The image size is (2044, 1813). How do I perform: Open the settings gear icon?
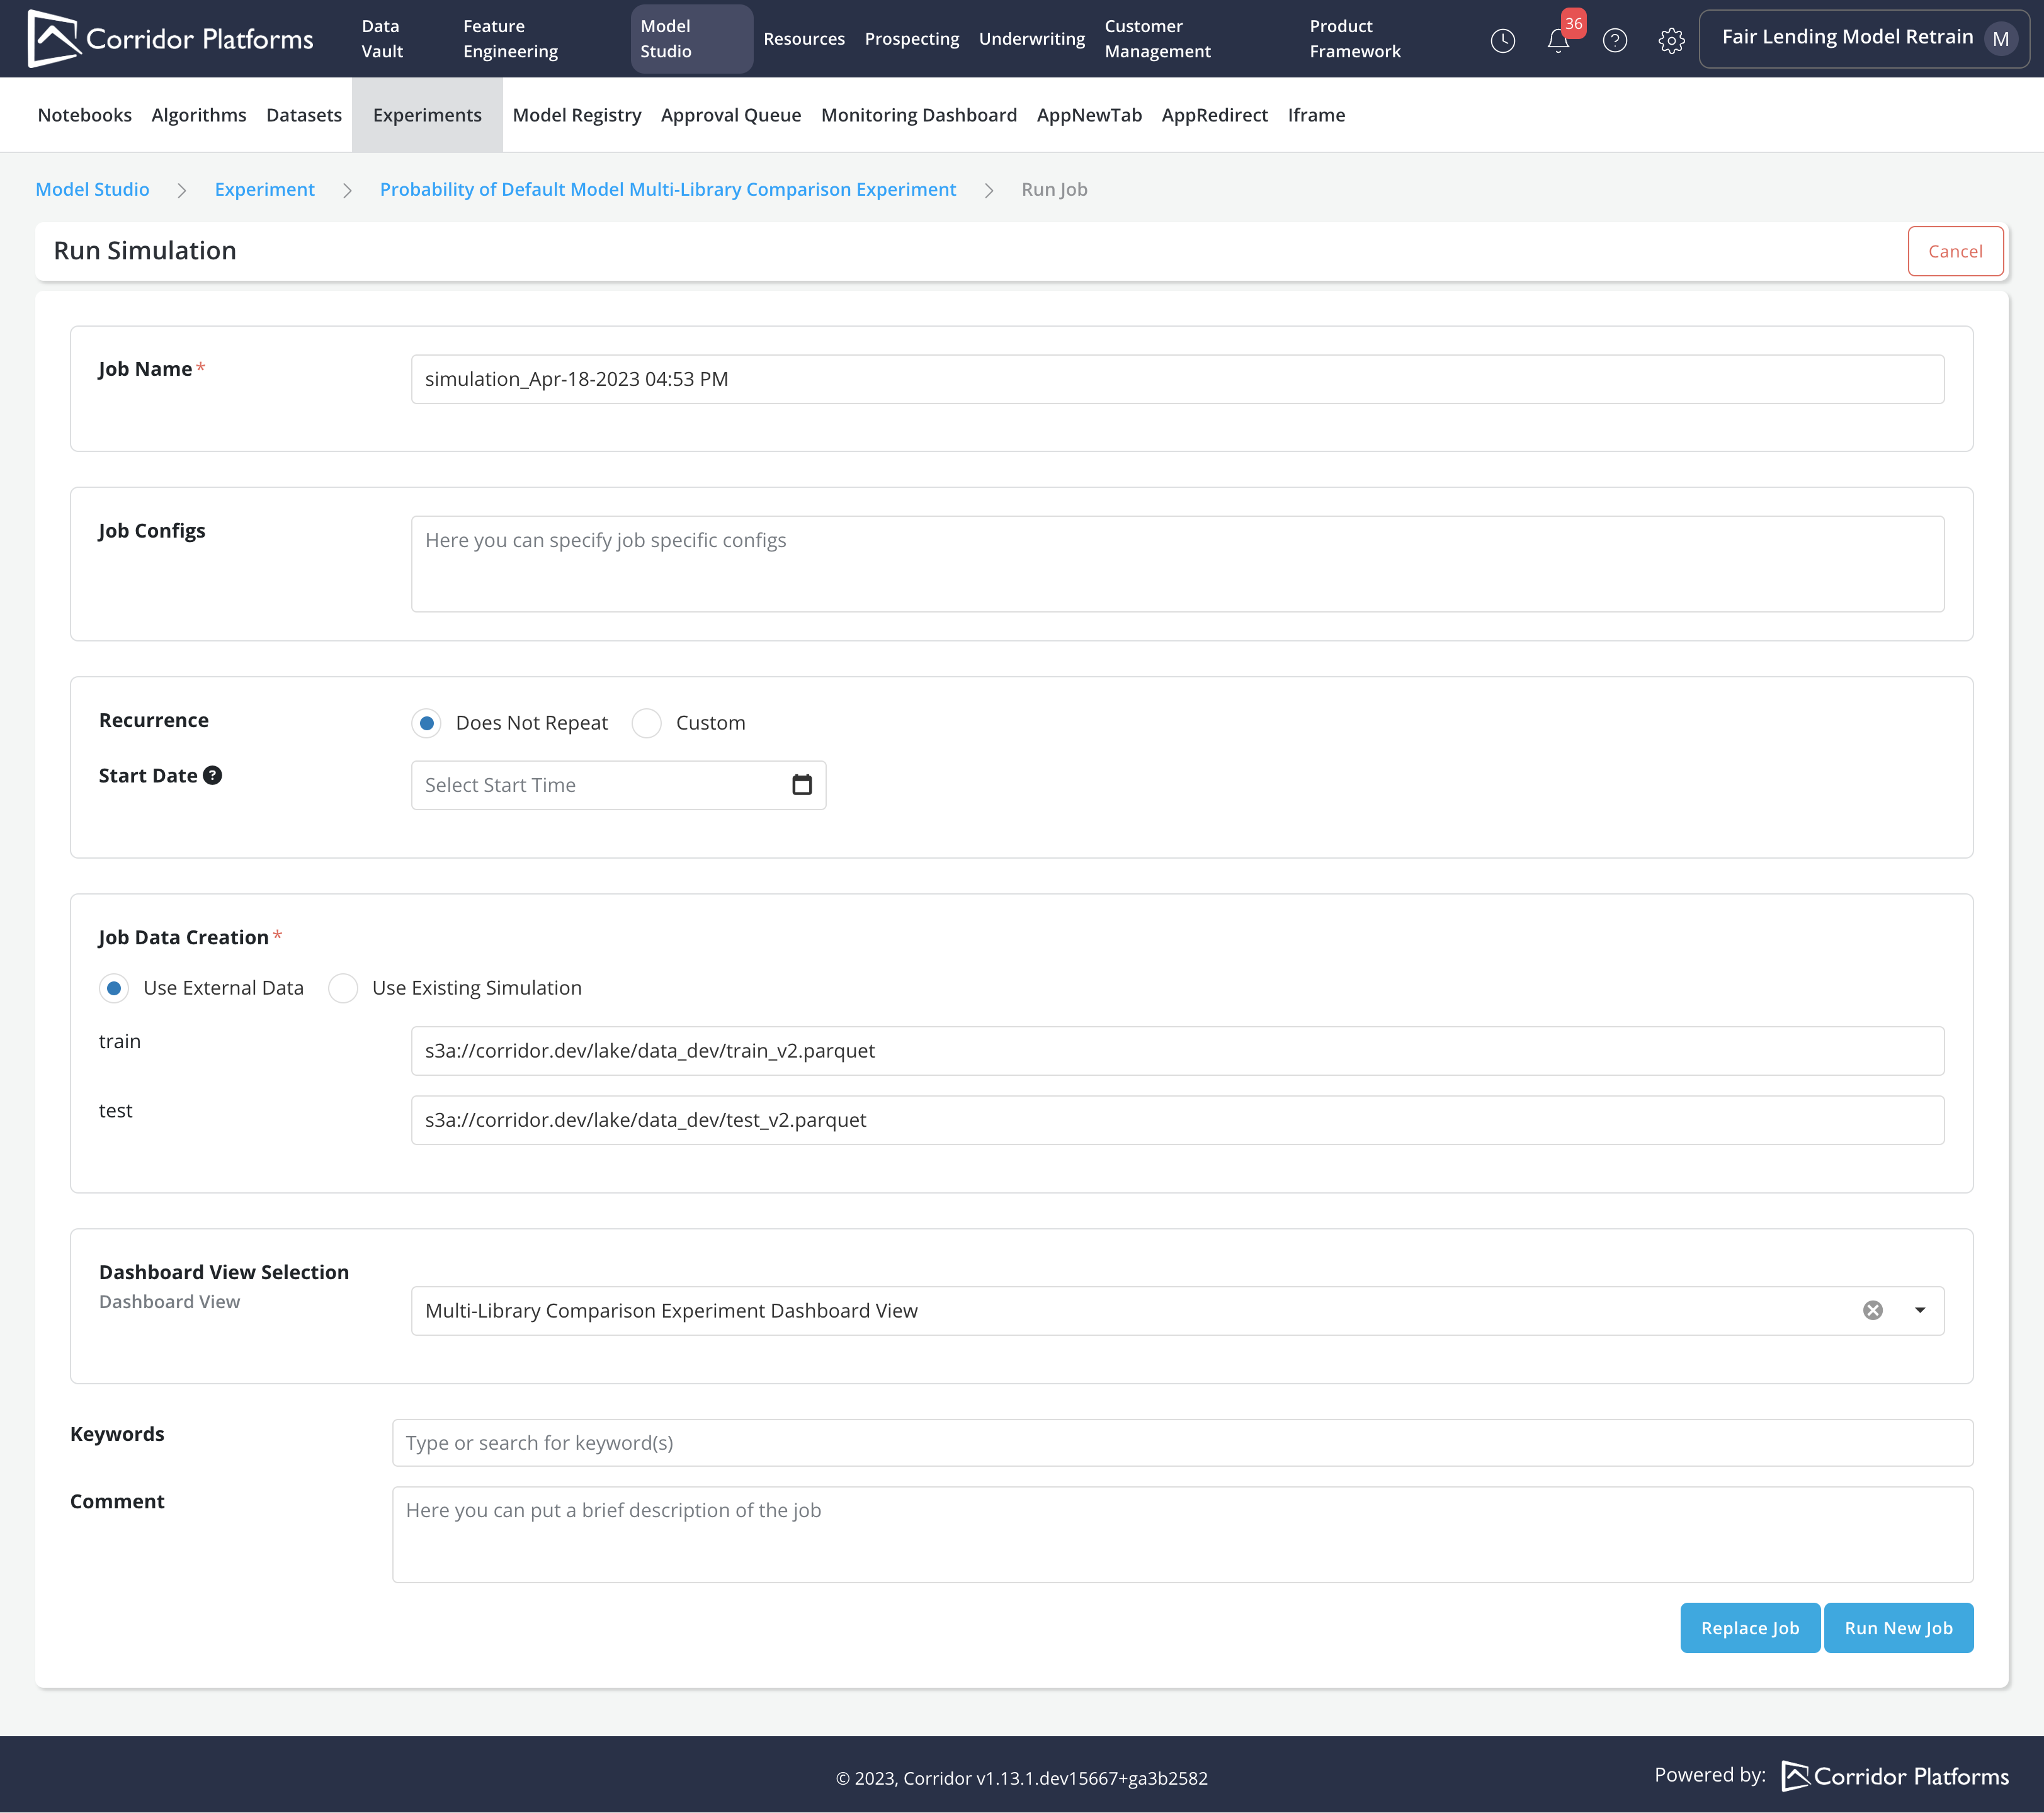pos(1671,40)
